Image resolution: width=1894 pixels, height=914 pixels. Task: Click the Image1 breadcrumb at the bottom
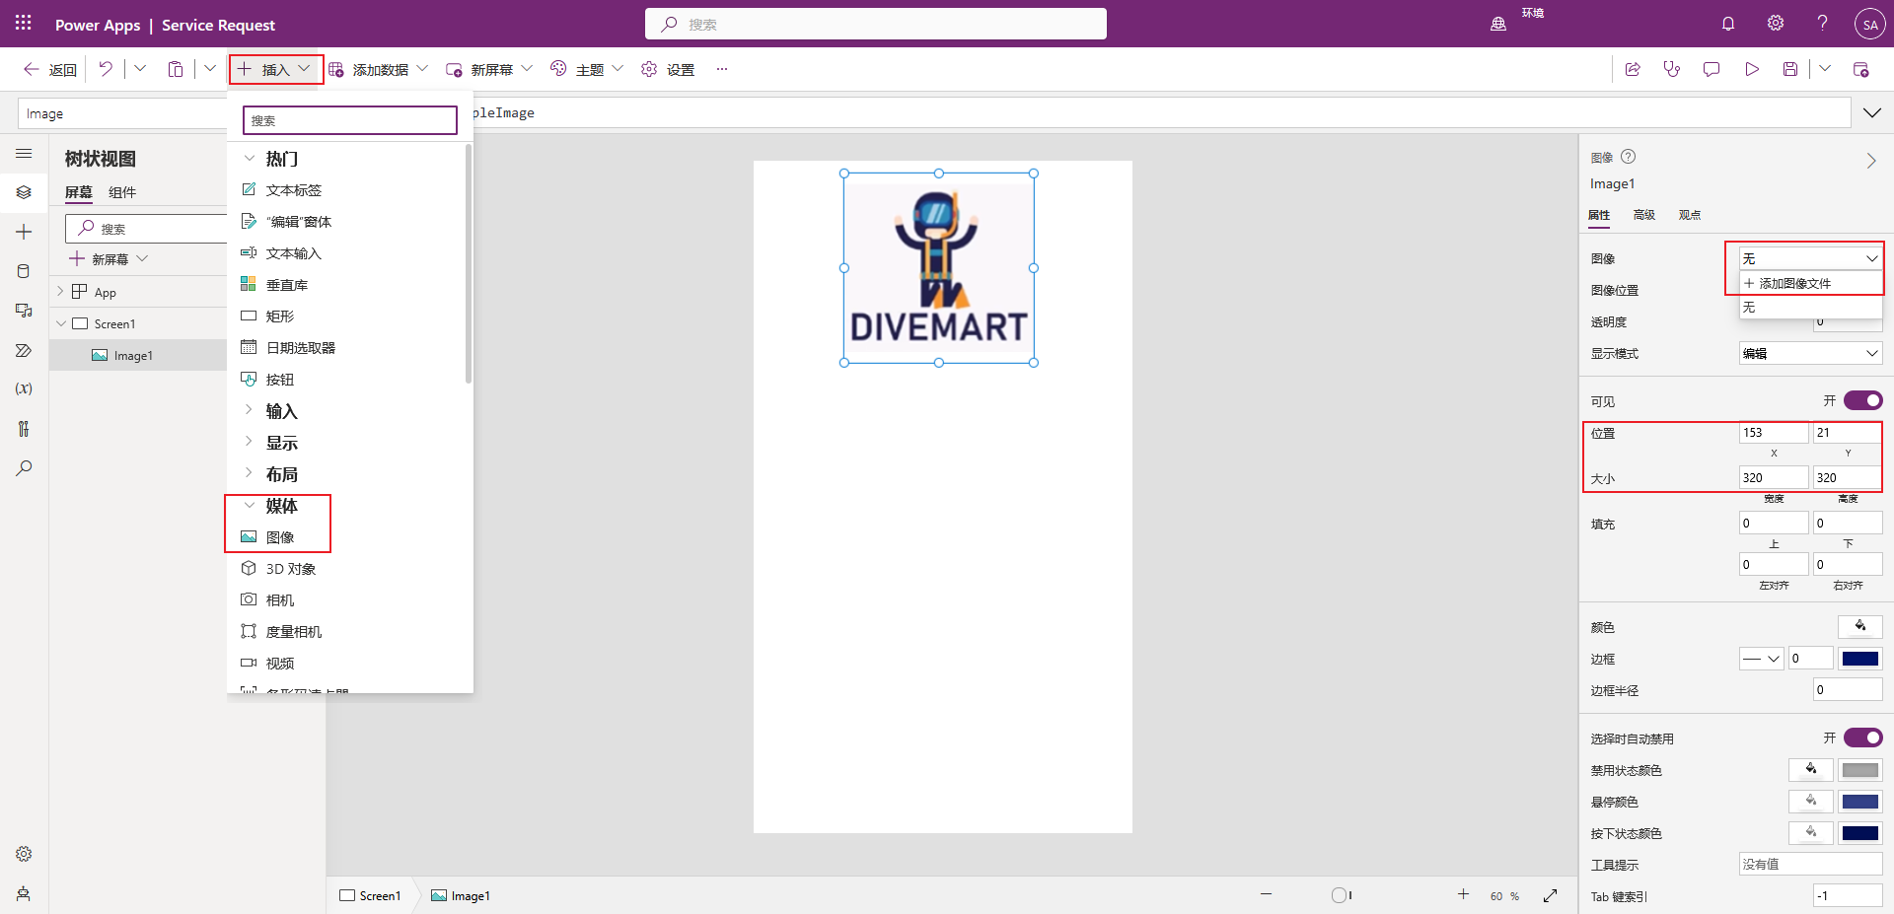click(461, 895)
